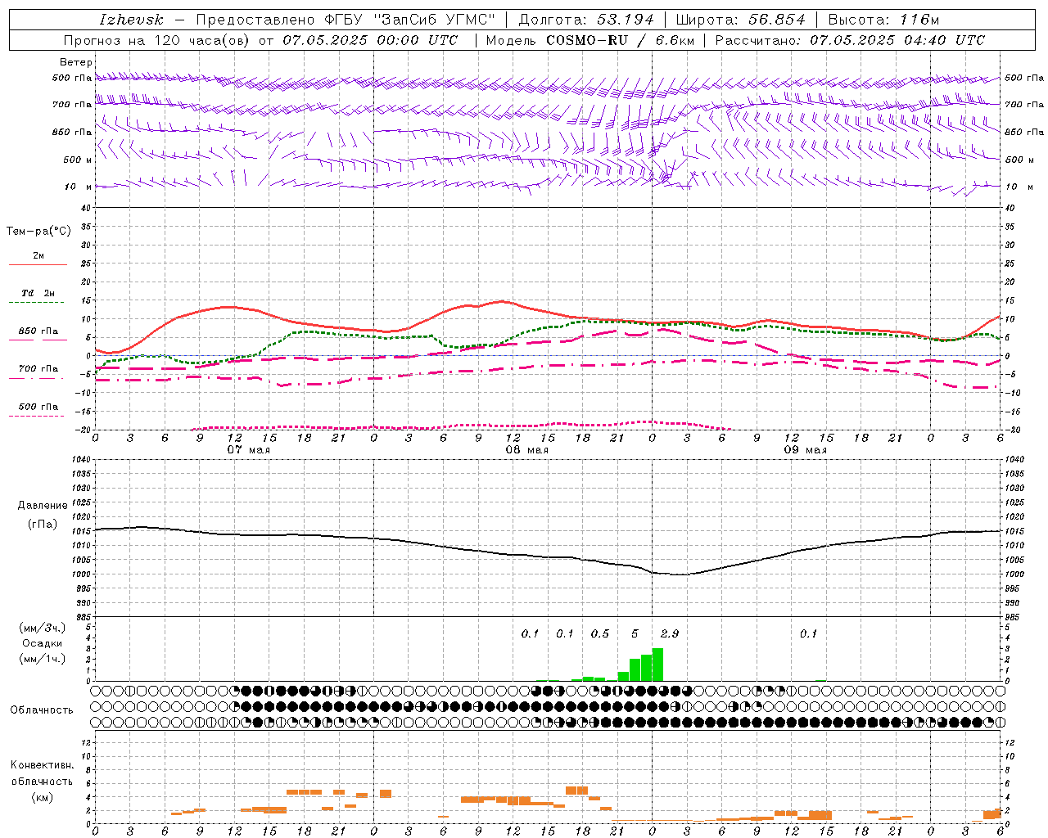The image size is (1048, 838).
Task: Click the temperature legend entry "700 гПа" with dash-dot line
Action: (x=38, y=369)
